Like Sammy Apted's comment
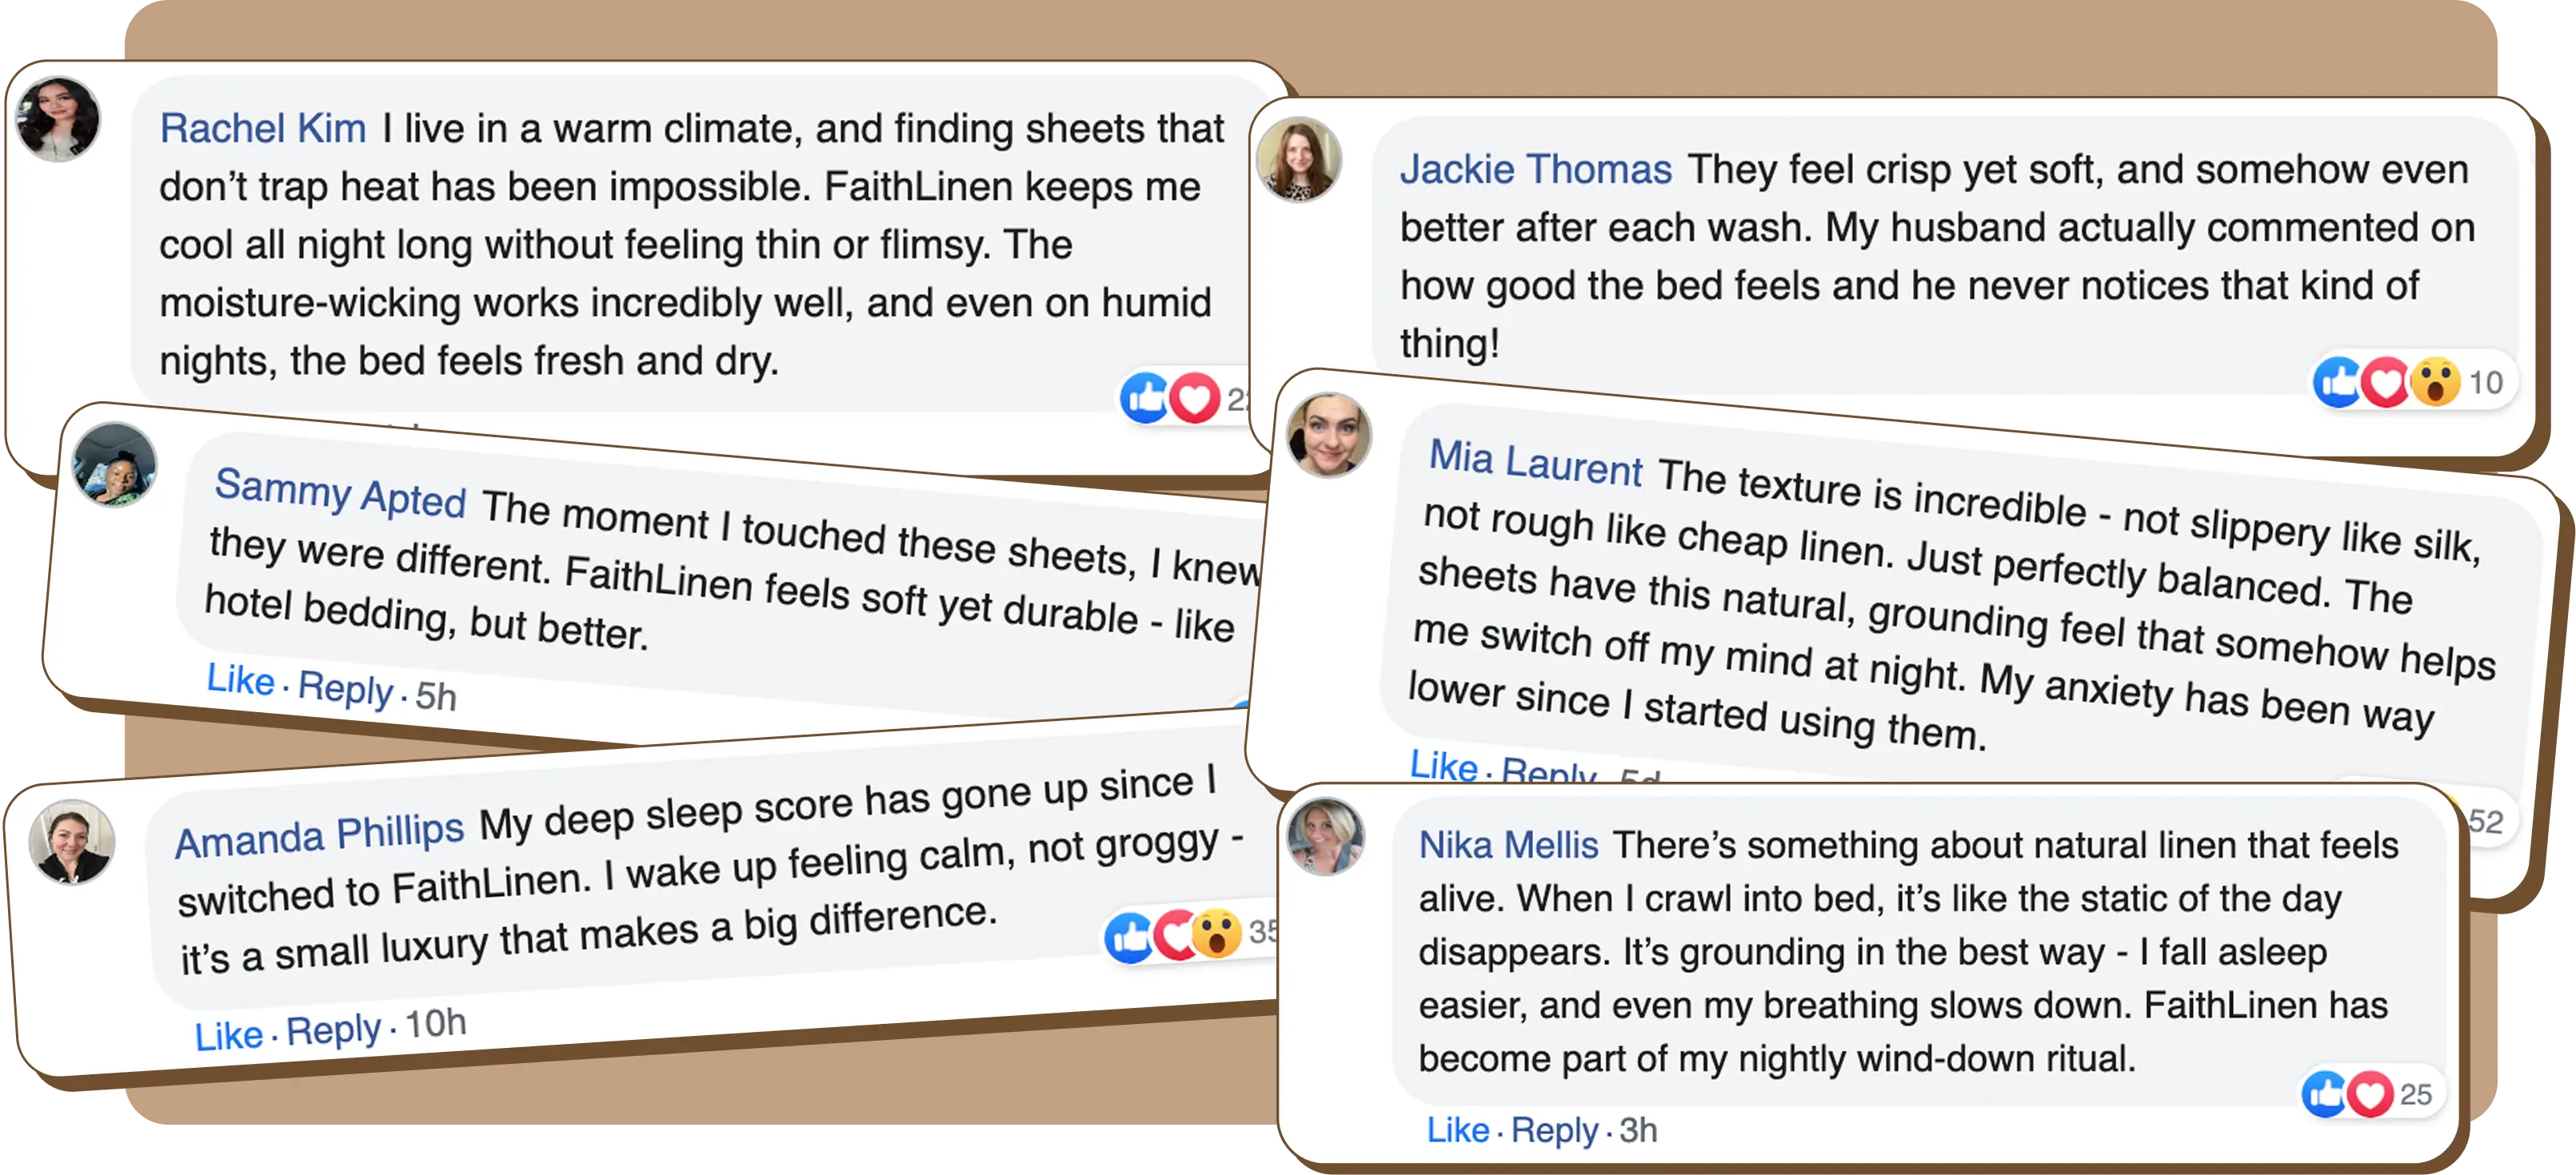 coord(240,680)
